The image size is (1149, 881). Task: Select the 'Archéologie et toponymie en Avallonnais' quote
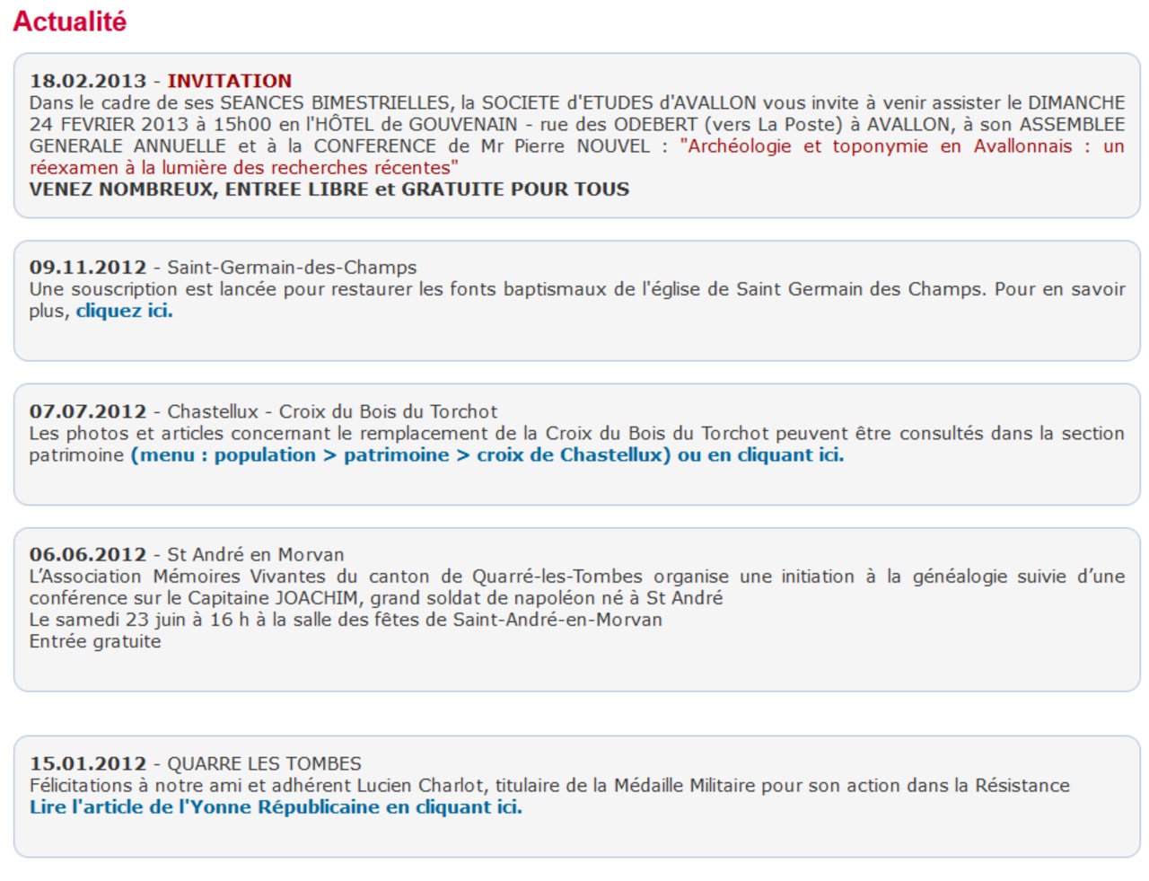pyautogui.click(x=576, y=157)
